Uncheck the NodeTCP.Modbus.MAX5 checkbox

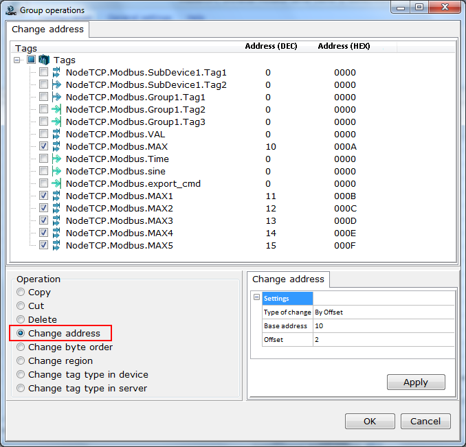click(x=44, y=245)
